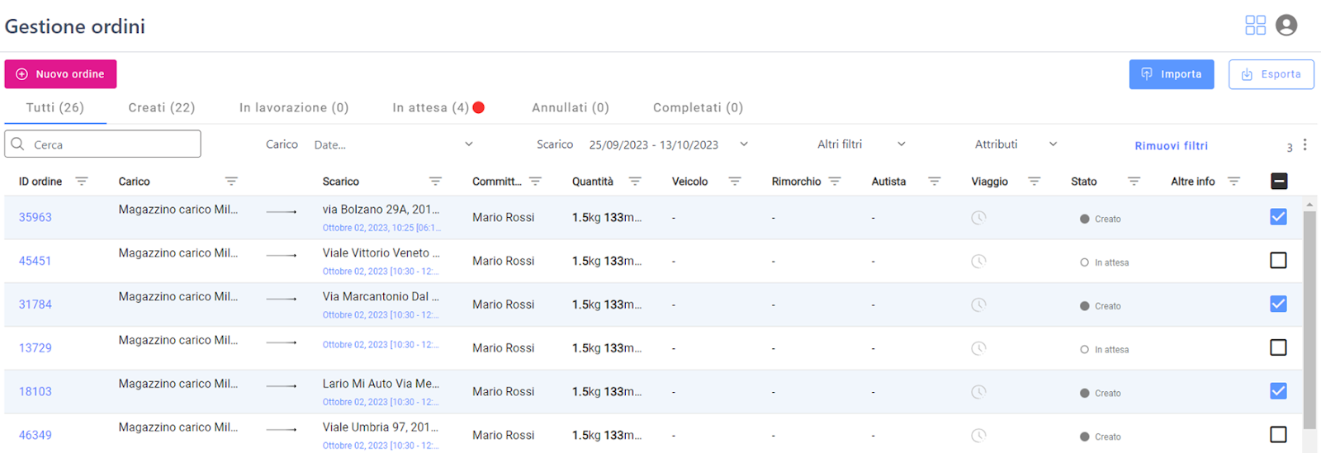The width and height of the screenshot is (1321, 453).
Task: Click the trip clock icon for order 46349
Action: [978, 436]
